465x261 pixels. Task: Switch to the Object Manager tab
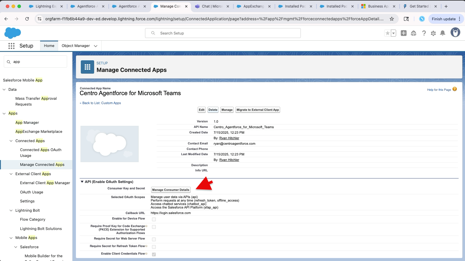pos(76,46)
